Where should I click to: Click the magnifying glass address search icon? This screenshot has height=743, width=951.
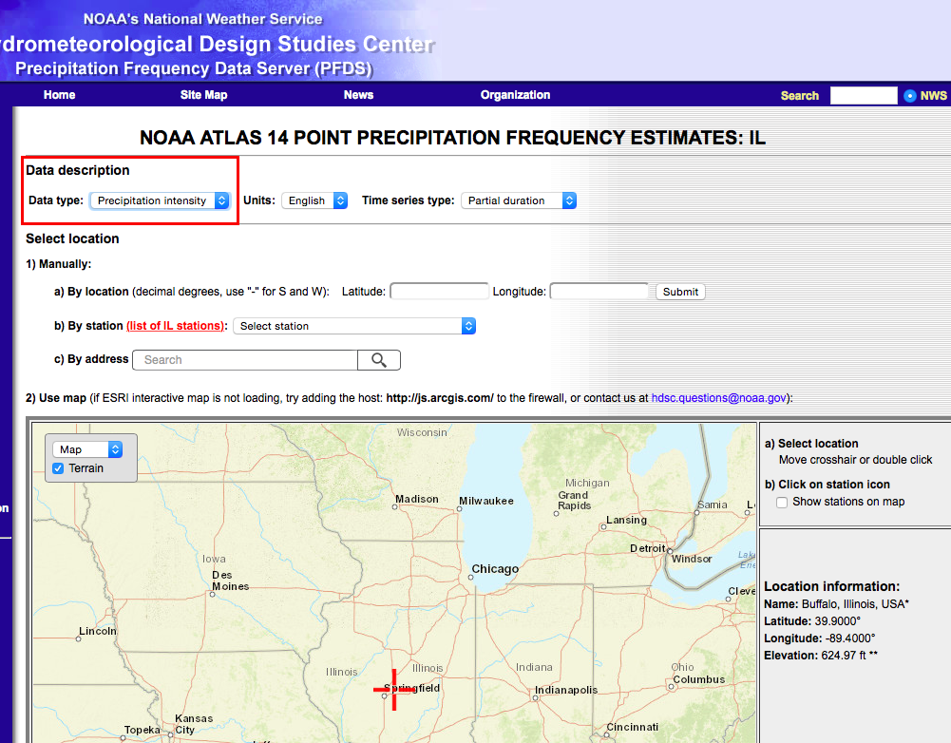tap(379, 360)
